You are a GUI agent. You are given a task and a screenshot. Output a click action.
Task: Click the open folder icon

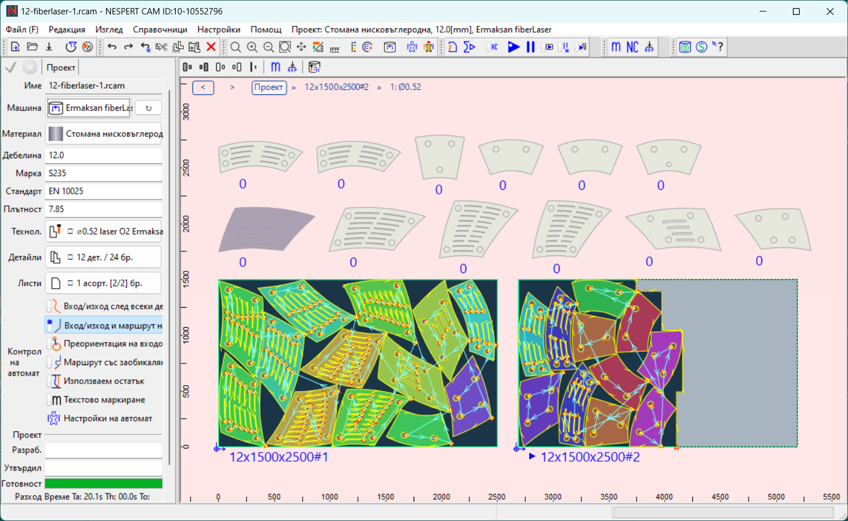[32, 47]
